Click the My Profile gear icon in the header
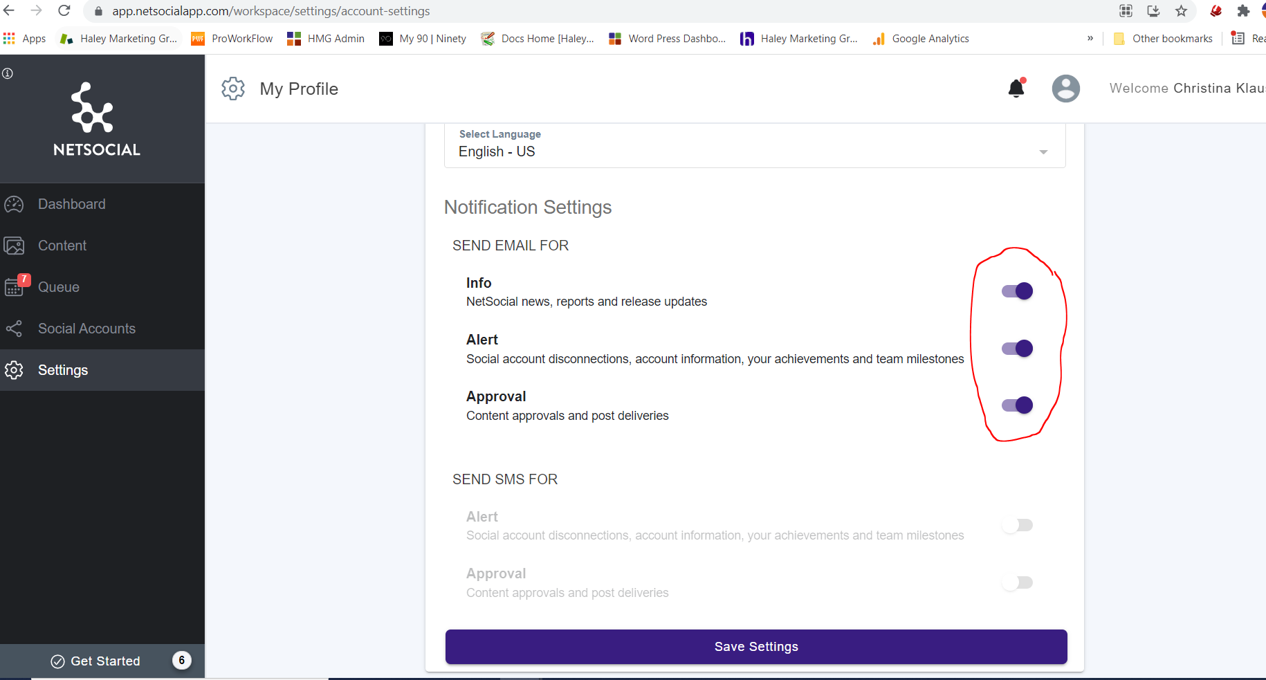This screenshot has width=1266, height=680. [x=233, y=89]
